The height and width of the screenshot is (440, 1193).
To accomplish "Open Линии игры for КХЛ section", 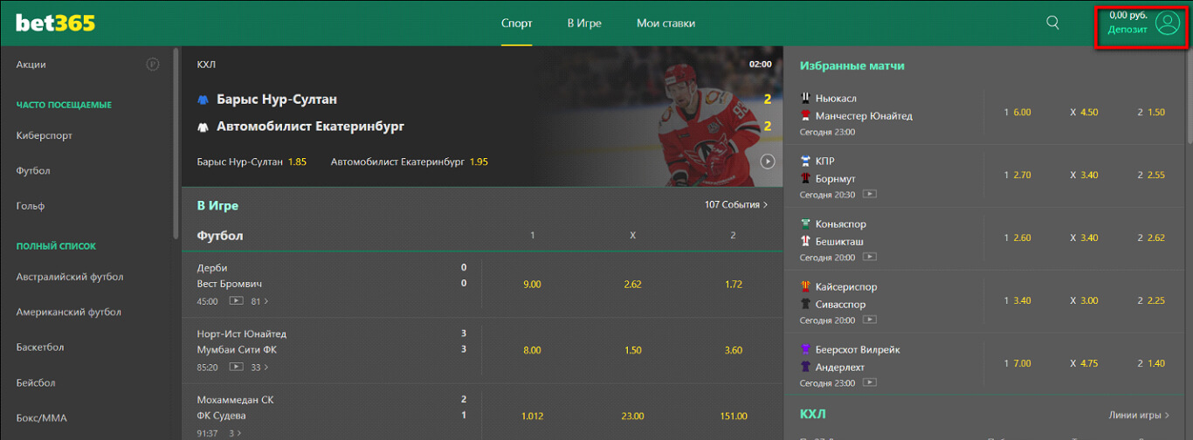I will pos(1135,415).
